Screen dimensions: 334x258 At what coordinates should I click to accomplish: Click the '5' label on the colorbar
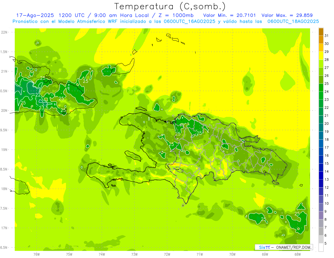point(326,244)
